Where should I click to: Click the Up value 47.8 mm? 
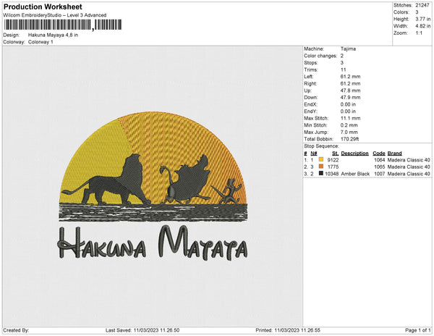350,91
